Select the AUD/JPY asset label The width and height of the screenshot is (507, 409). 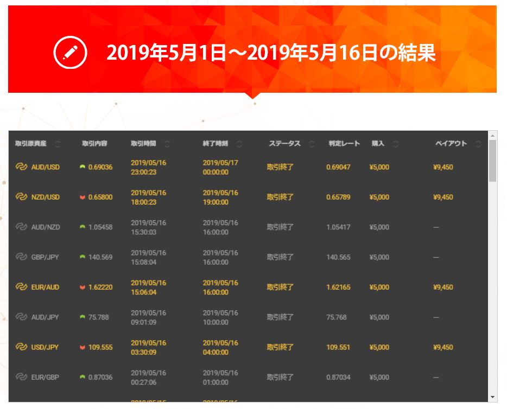45,317
